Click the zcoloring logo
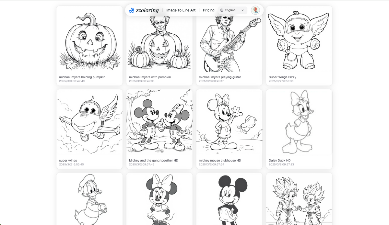The image size is (389, 225). tap(144, 10)
